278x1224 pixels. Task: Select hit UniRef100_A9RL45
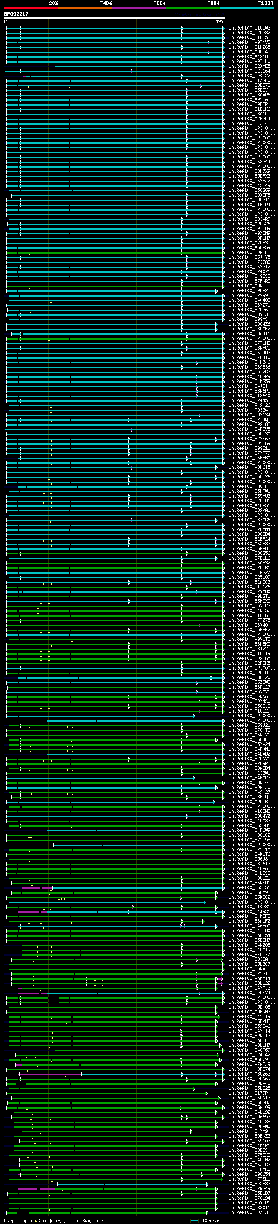click(x=249, y=52)
